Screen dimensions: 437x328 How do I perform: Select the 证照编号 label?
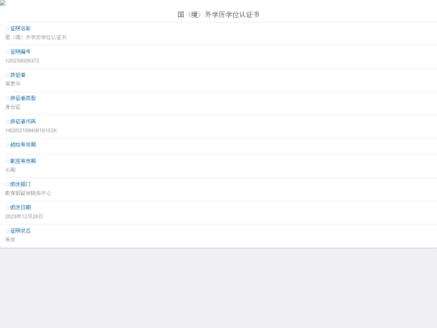click(20, 52)
